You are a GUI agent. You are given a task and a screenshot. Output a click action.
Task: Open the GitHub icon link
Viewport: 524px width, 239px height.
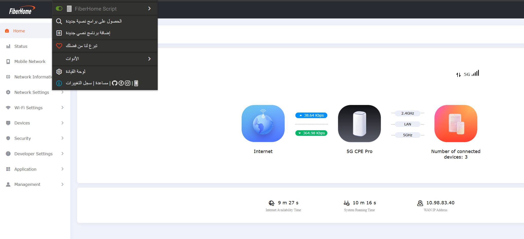coord(115,83)
